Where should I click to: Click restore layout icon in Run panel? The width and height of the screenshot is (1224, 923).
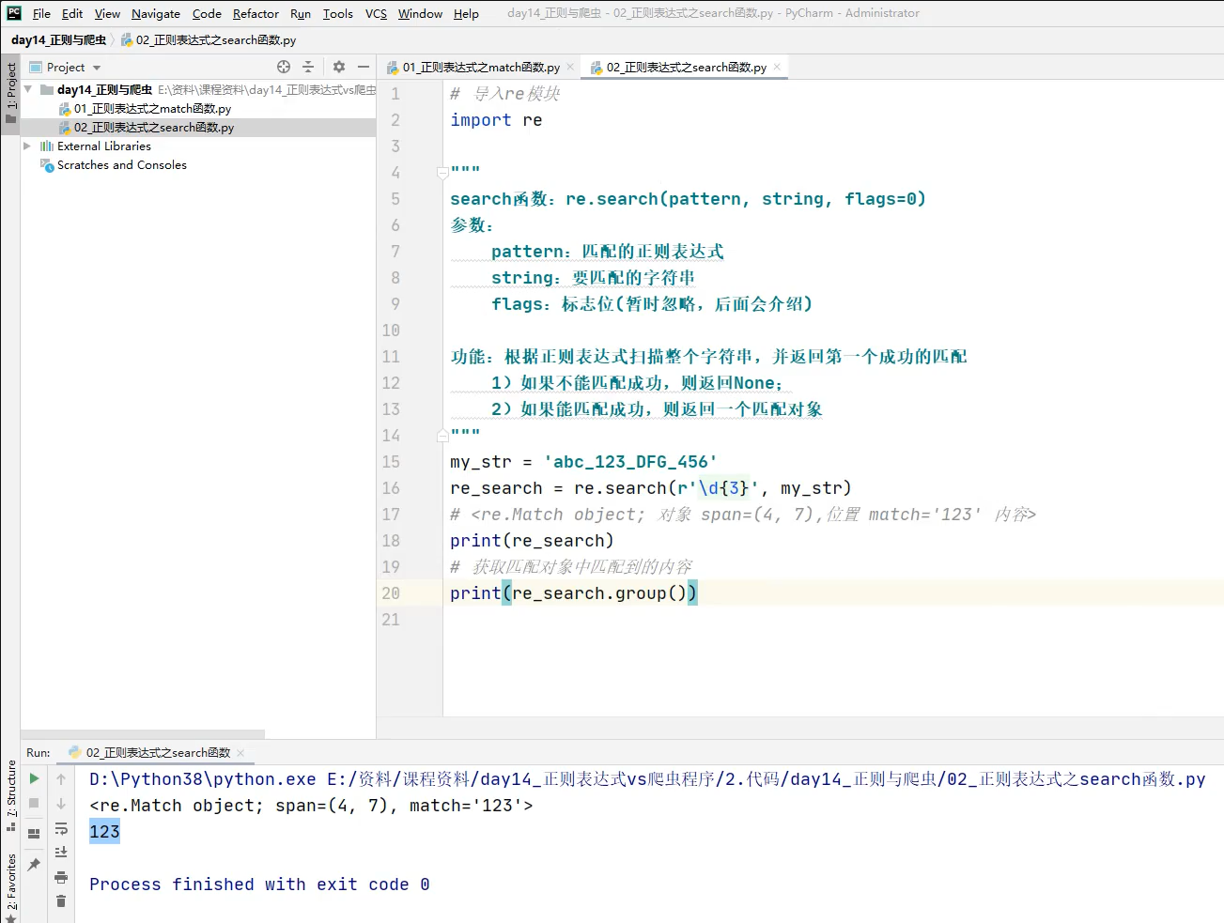34,833
